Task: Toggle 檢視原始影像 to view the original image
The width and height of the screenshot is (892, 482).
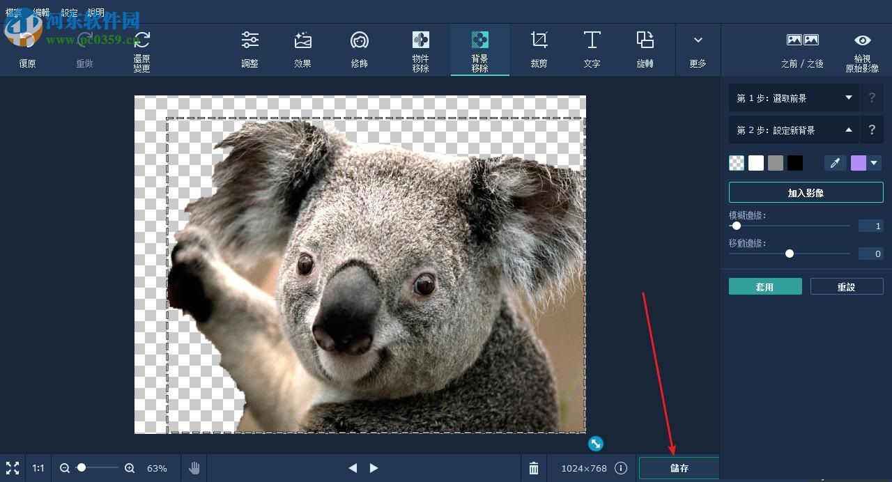Action: (862, 49)
